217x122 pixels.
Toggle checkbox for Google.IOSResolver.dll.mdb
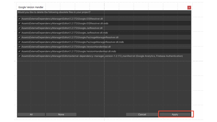click(x=19, y=23)
